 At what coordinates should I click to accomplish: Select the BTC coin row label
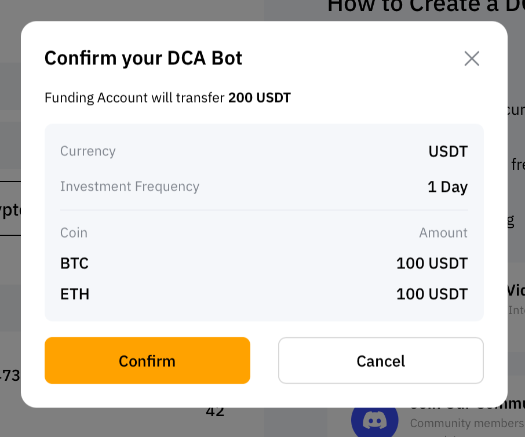tap(75, 264)
